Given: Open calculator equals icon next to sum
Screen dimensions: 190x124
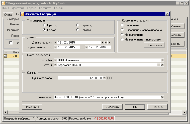Looking at the screenshot, I should click(x=105, y=78).
